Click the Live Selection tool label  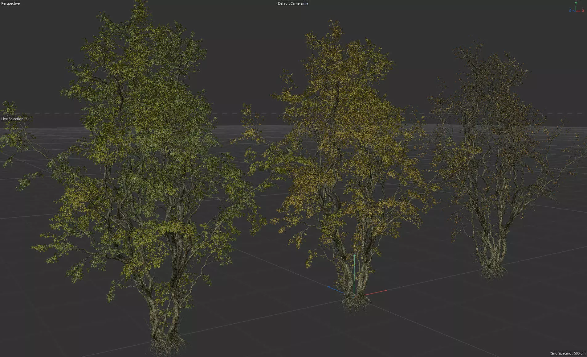click(12, 119)
